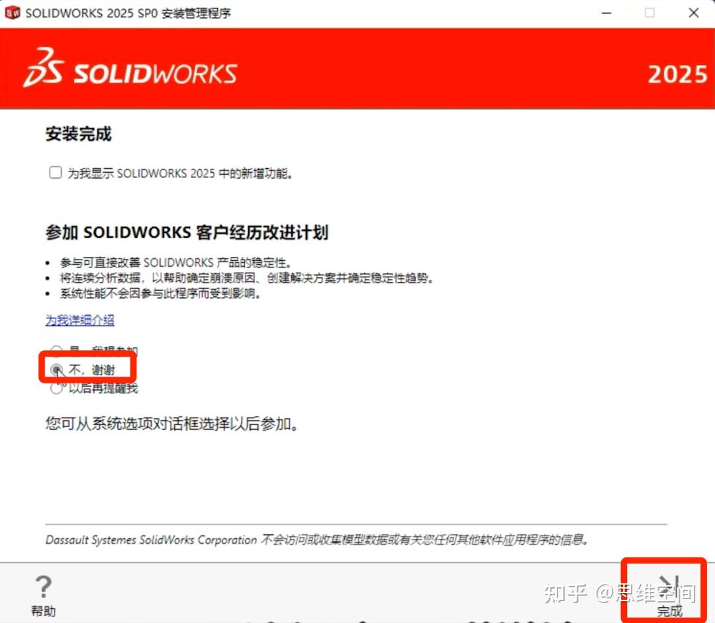
Task: Click the 安装完成 heading text
Action: 78,134
